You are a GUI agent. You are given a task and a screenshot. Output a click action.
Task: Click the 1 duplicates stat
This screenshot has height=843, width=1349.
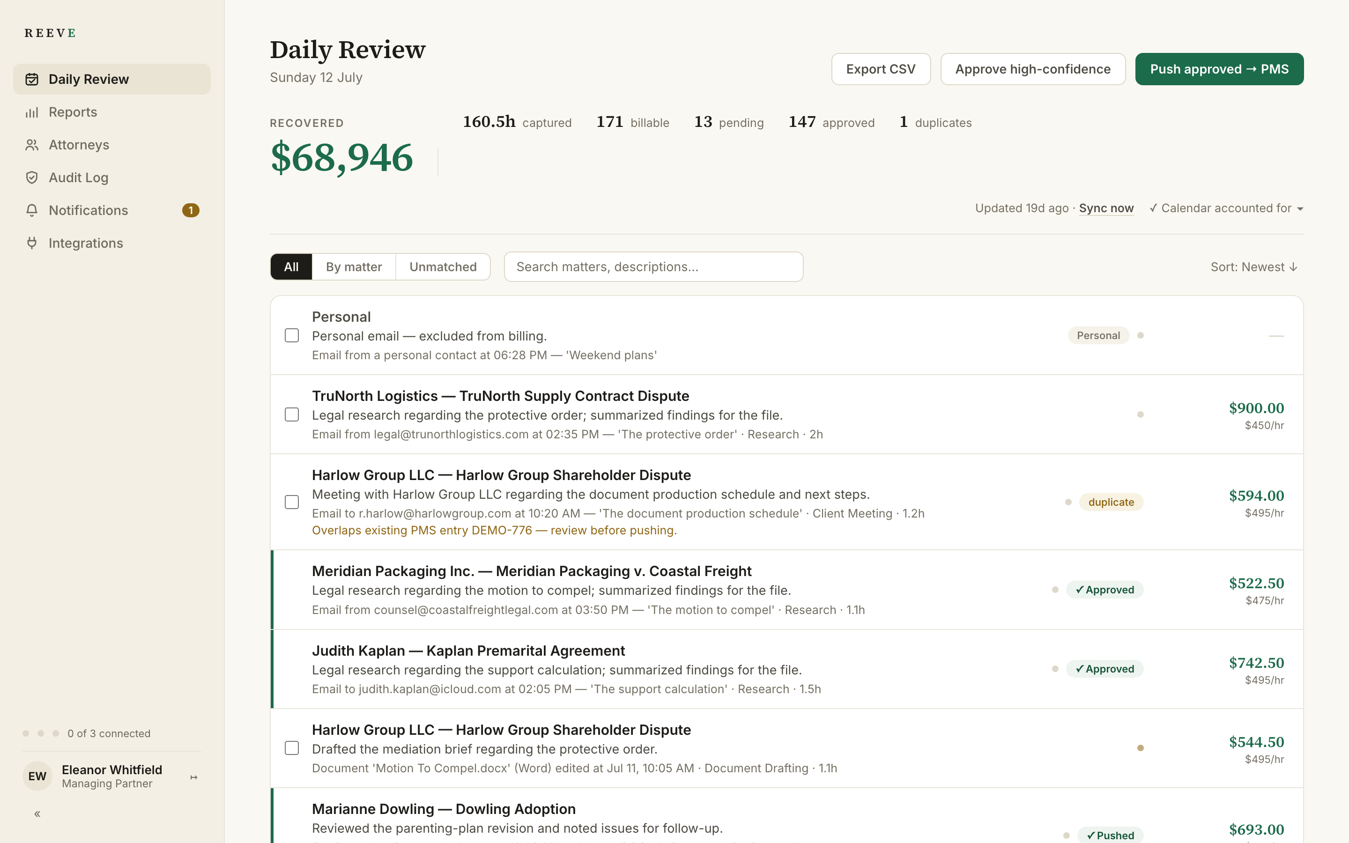click(x=935, y=122)
